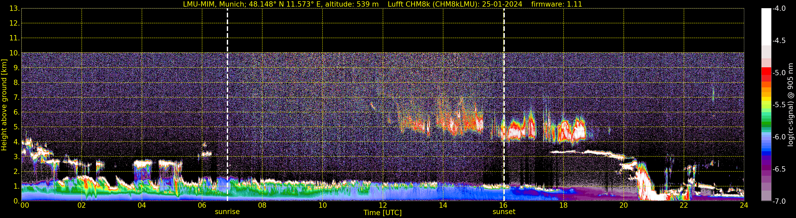The height and width of the screenshot is (218, 796).
Task: Click the "firmware: 1.11" text in the title
Action: 557,4
